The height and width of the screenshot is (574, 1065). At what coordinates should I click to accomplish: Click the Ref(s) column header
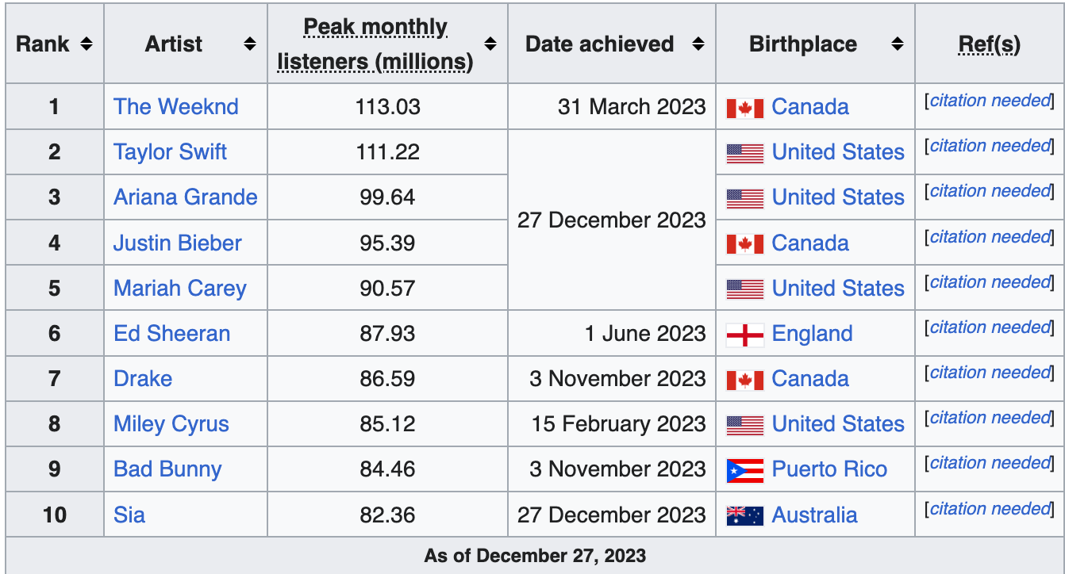pyautogui.click(x=989, y=44)
